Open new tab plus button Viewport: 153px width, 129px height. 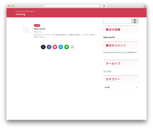tap(145, 7)
